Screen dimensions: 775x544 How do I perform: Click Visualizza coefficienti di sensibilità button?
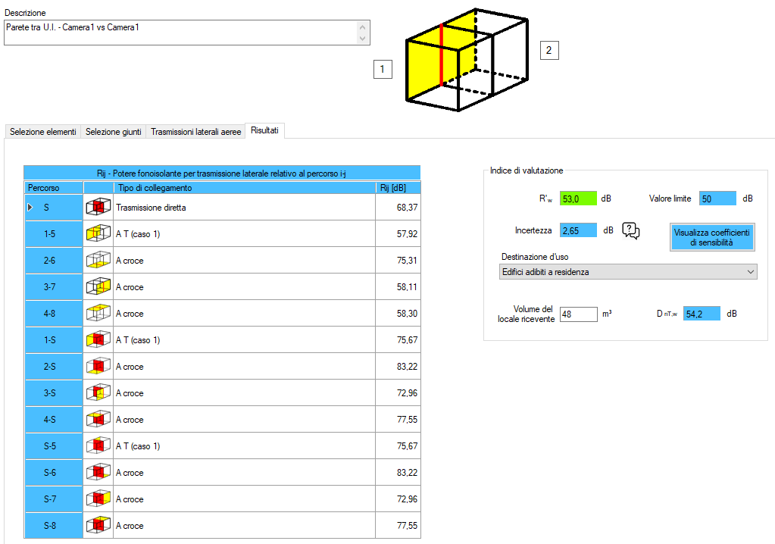(711, 237)
